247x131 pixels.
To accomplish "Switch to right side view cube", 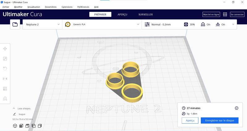I will pyautogui.click(x=40, y=126).
